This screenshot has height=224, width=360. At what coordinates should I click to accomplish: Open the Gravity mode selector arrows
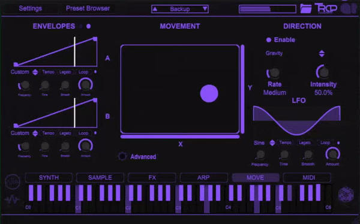322,53
